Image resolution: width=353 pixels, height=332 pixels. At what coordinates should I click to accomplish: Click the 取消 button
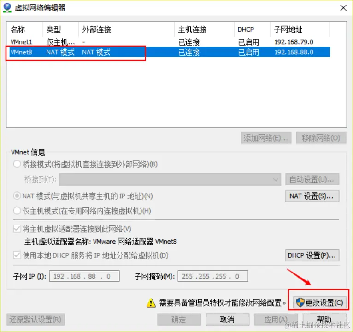coord(227,320)
